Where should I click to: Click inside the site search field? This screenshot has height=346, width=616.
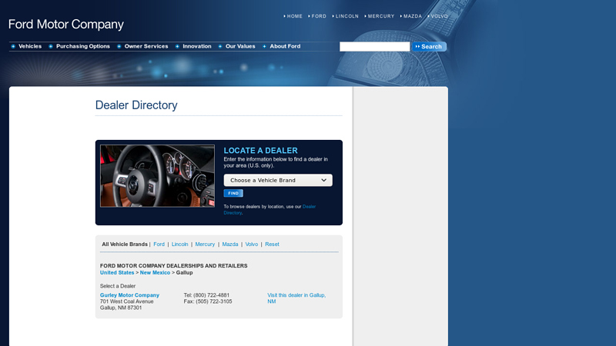tap(374, 47)
